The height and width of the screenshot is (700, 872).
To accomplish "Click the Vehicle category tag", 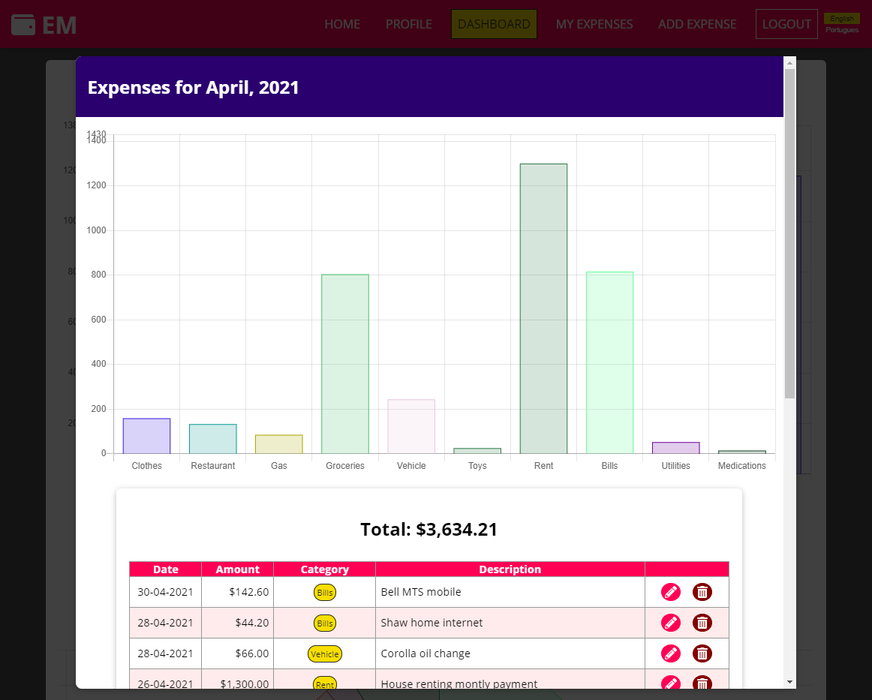I will click(x=325, y=653).
